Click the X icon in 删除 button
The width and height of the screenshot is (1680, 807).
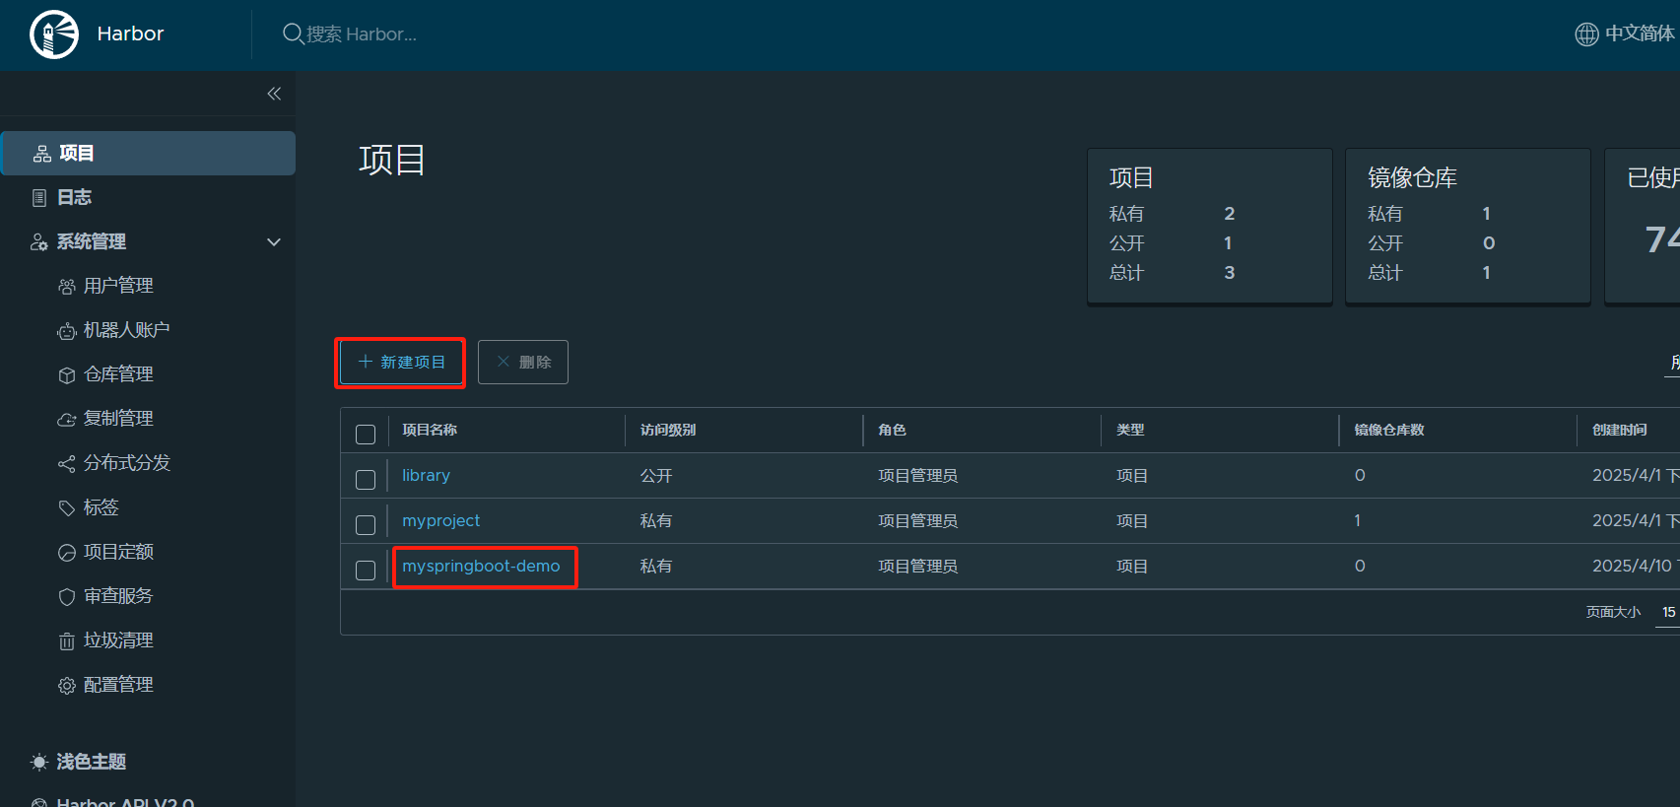click(504, 362)
